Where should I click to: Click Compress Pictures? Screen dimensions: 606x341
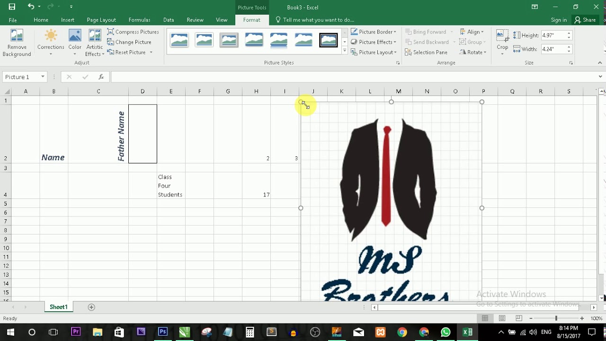(x=133, y=32)
